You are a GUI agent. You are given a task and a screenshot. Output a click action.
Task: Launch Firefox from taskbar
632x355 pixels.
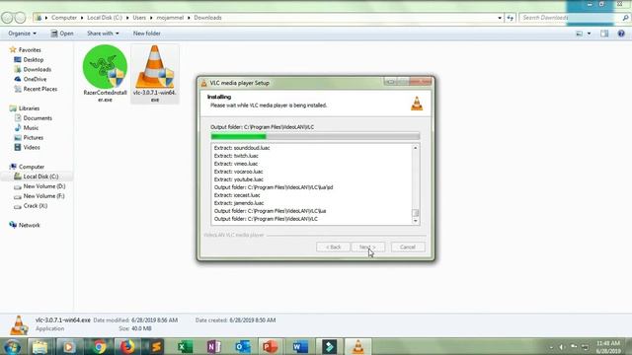click(127, 346)
